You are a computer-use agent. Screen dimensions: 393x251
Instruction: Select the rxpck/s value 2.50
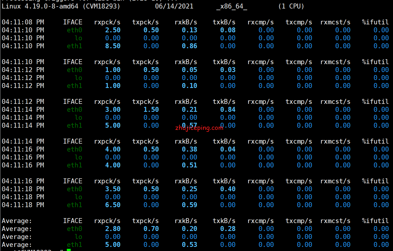[113, 30]
